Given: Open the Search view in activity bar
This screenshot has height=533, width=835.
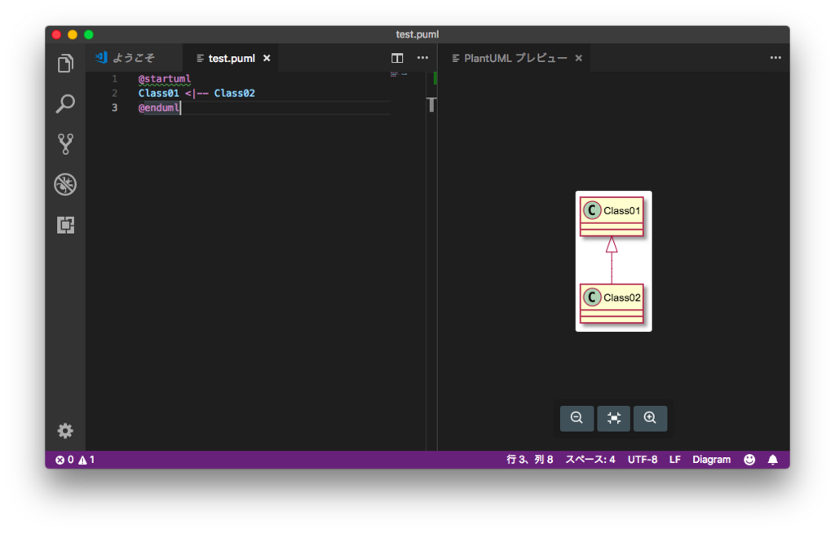Looking at the screenshot, I should point(65,104).
